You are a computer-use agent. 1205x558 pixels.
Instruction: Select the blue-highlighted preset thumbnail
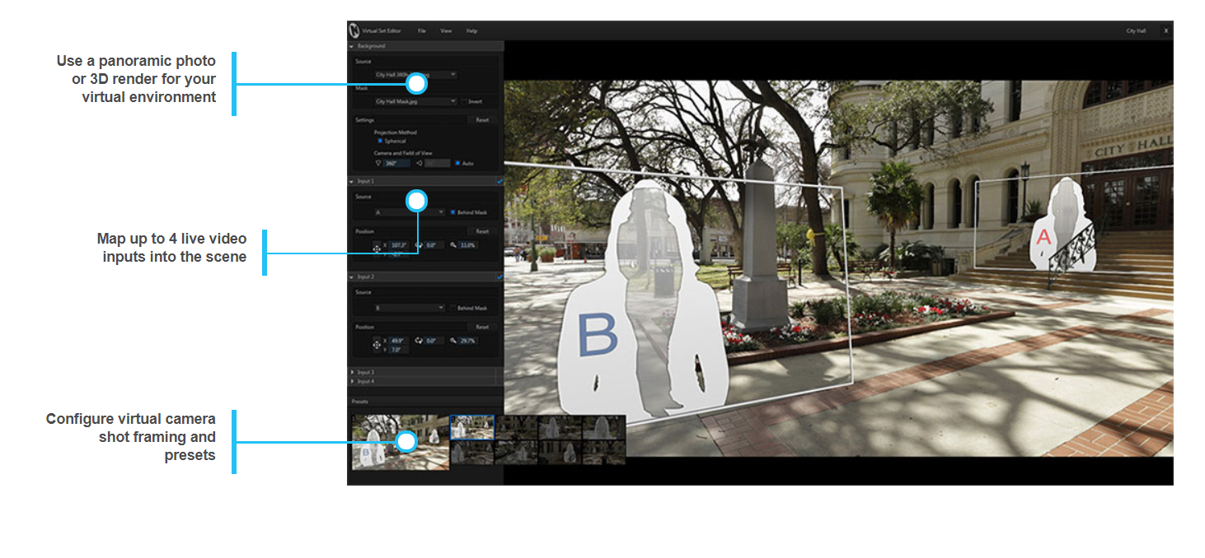coord(472,427)
